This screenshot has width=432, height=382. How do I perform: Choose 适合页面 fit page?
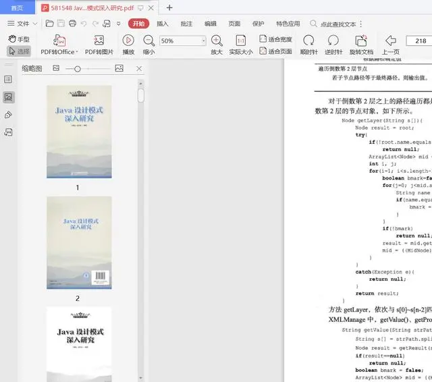point(275,51)
